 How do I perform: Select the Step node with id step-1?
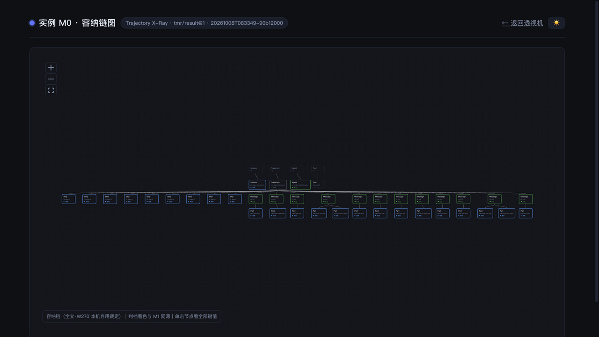(69, 199)
